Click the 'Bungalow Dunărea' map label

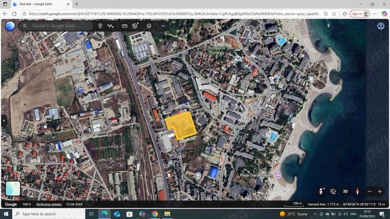[217, 50]
